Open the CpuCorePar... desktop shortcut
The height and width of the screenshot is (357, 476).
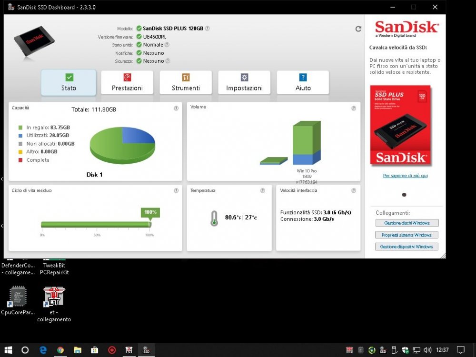point(18,300)
